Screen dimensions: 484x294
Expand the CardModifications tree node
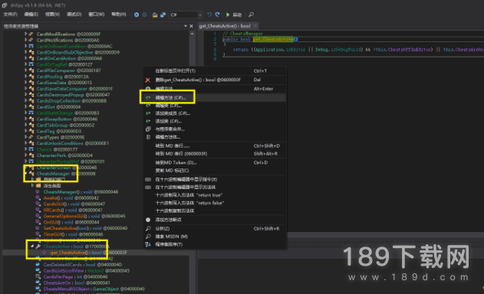(26, 34)
